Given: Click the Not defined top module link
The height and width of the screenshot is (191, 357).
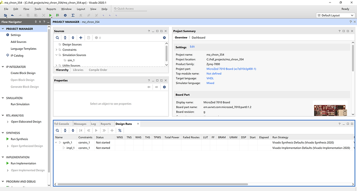Looking at the screenshot, I should [x=214, y=73].
